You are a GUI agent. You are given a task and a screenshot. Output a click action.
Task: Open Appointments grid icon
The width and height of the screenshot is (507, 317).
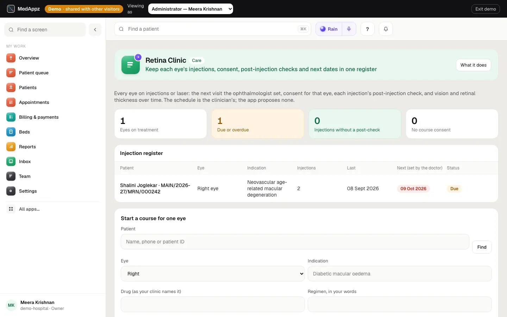(x=11, y=102)
